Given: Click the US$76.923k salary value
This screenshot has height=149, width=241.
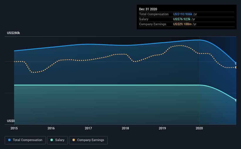Looking at the screenshot, I should point(182,19).
